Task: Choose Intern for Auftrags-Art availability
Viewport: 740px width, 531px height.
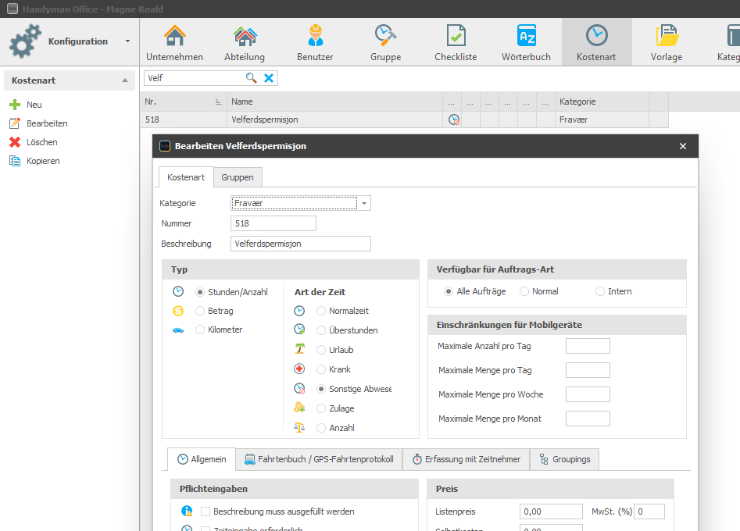Action: pos(600,291)
